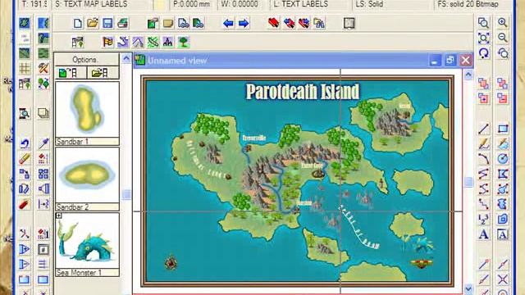Image resolution: width=525 pixels, height=295 pixels.
Task: Click the Zoom Extents icon
Action: 483,38
